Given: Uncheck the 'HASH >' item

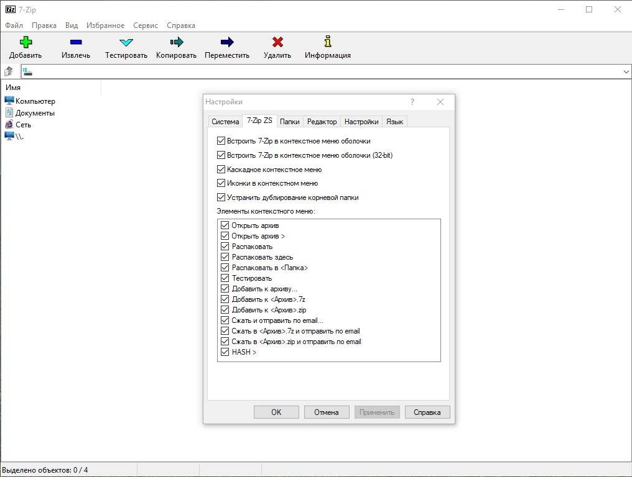Looking at the screenshot, I should 225,352.
